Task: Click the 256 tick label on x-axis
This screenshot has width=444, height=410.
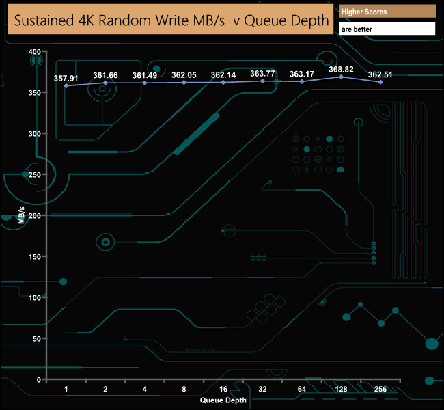Action: tap(380, 389)
